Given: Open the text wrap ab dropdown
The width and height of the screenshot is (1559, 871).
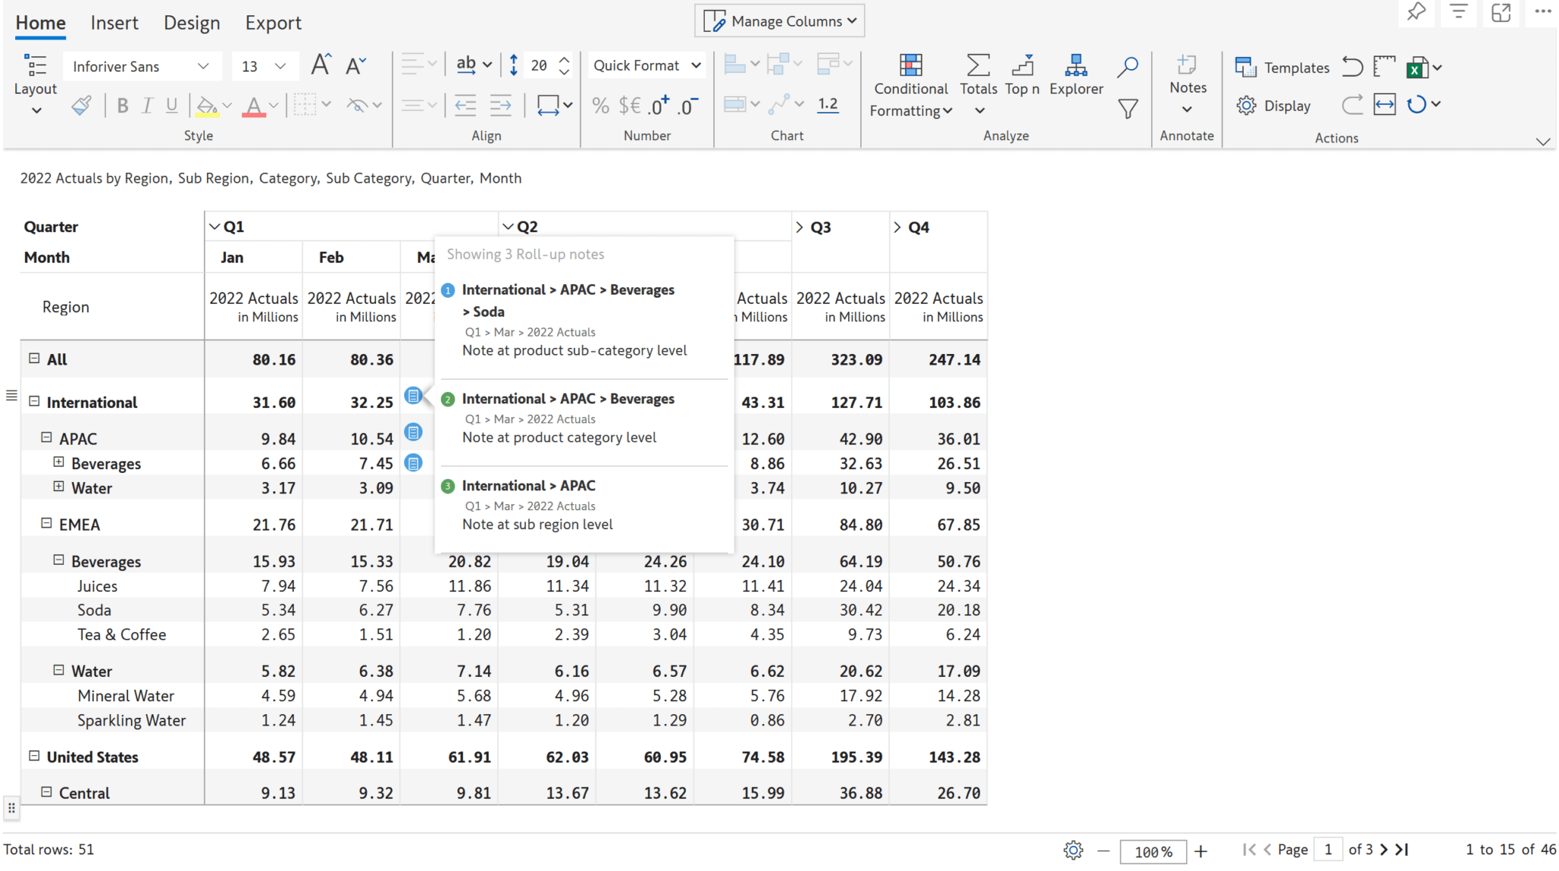Looking at the screenshot, I should [473, 65].
